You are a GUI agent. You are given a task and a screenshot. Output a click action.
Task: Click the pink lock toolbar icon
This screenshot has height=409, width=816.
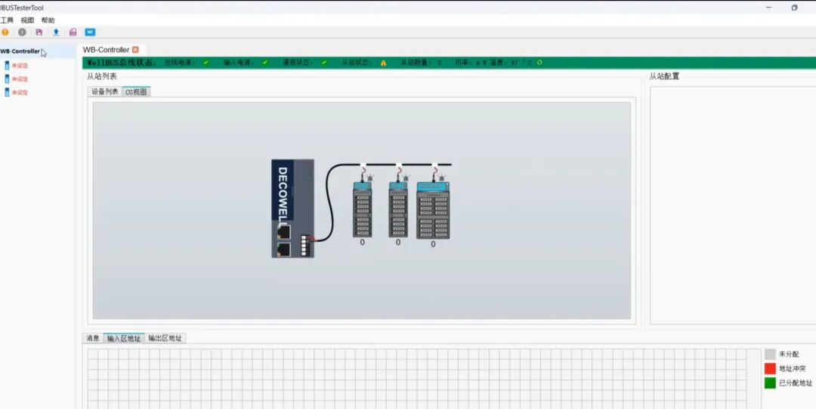pos(73,33)
